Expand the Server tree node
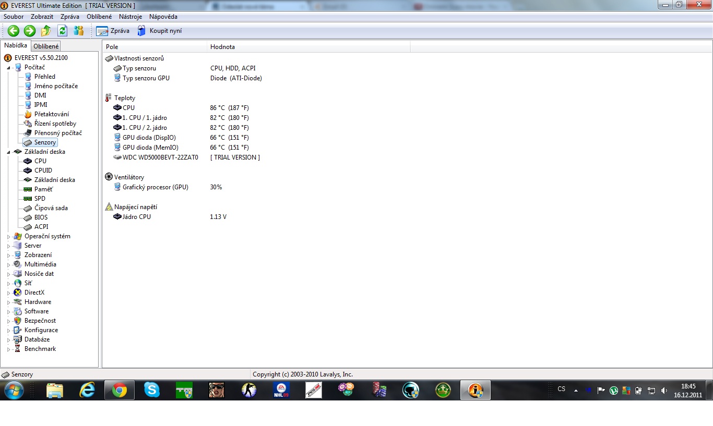This screenshot has height=426, width=713. pos(8,246)
